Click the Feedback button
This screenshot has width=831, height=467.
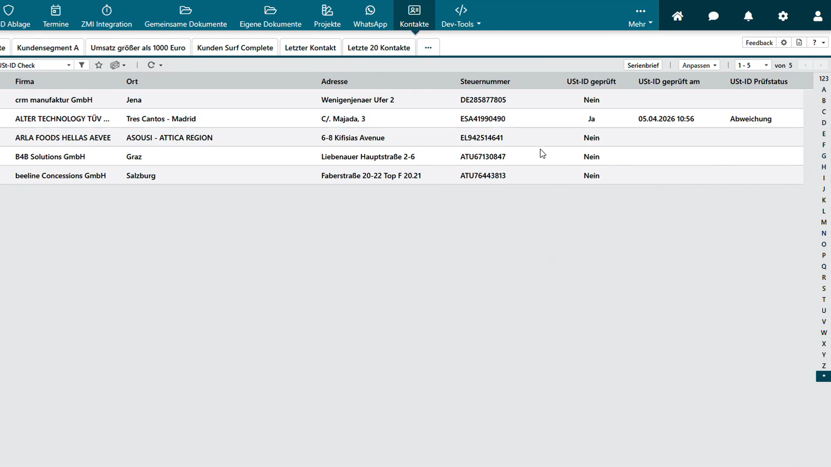pos(759,43)
